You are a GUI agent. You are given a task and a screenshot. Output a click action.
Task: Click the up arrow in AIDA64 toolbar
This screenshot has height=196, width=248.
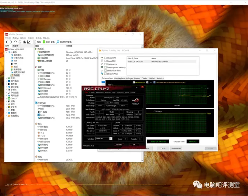15,42
